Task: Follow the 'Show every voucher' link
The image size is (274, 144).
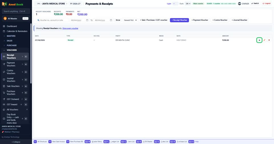Action: click(x=70, y=28)
